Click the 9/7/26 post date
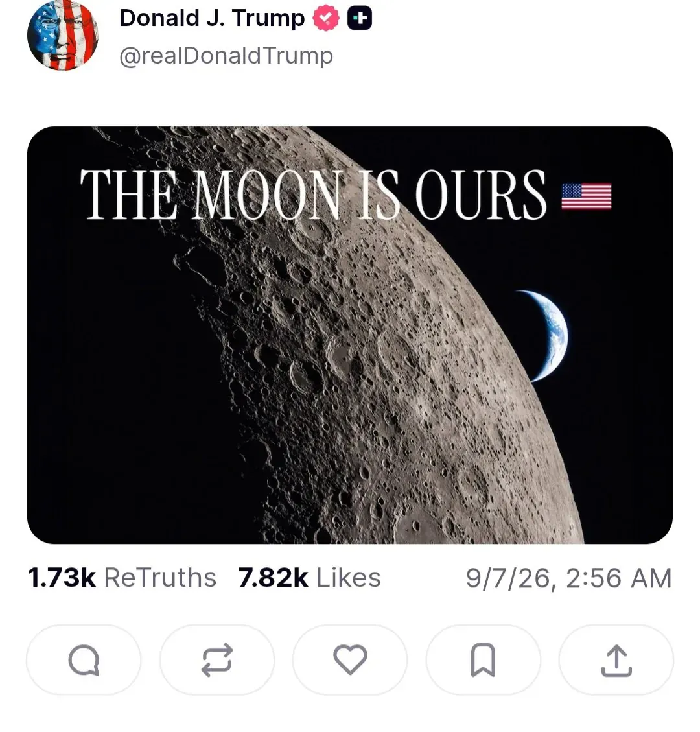Screen dimensions: 700x732 pos(508,579)
